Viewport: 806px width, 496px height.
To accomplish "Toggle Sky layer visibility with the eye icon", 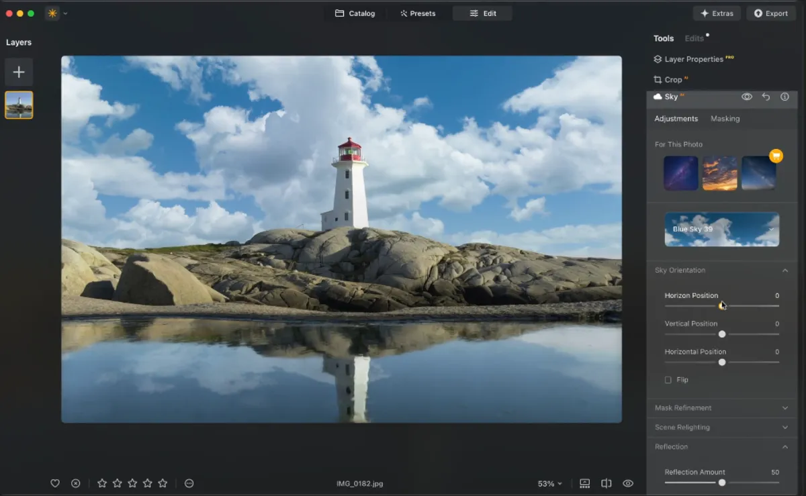I will [746, 97].
